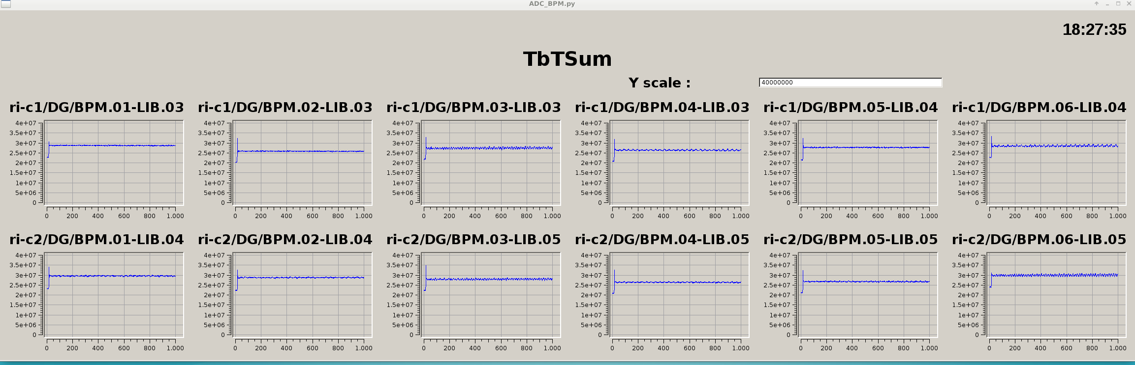The width and height of the screenshot is (1135, 365).
Task: Select the ri-c1/DG/BPM.04-LIB.03 plot
Action: tap(679, 163)
